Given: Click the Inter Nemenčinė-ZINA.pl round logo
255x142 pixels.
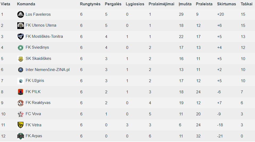Looking at the screenshot, I should coord(20,70).
